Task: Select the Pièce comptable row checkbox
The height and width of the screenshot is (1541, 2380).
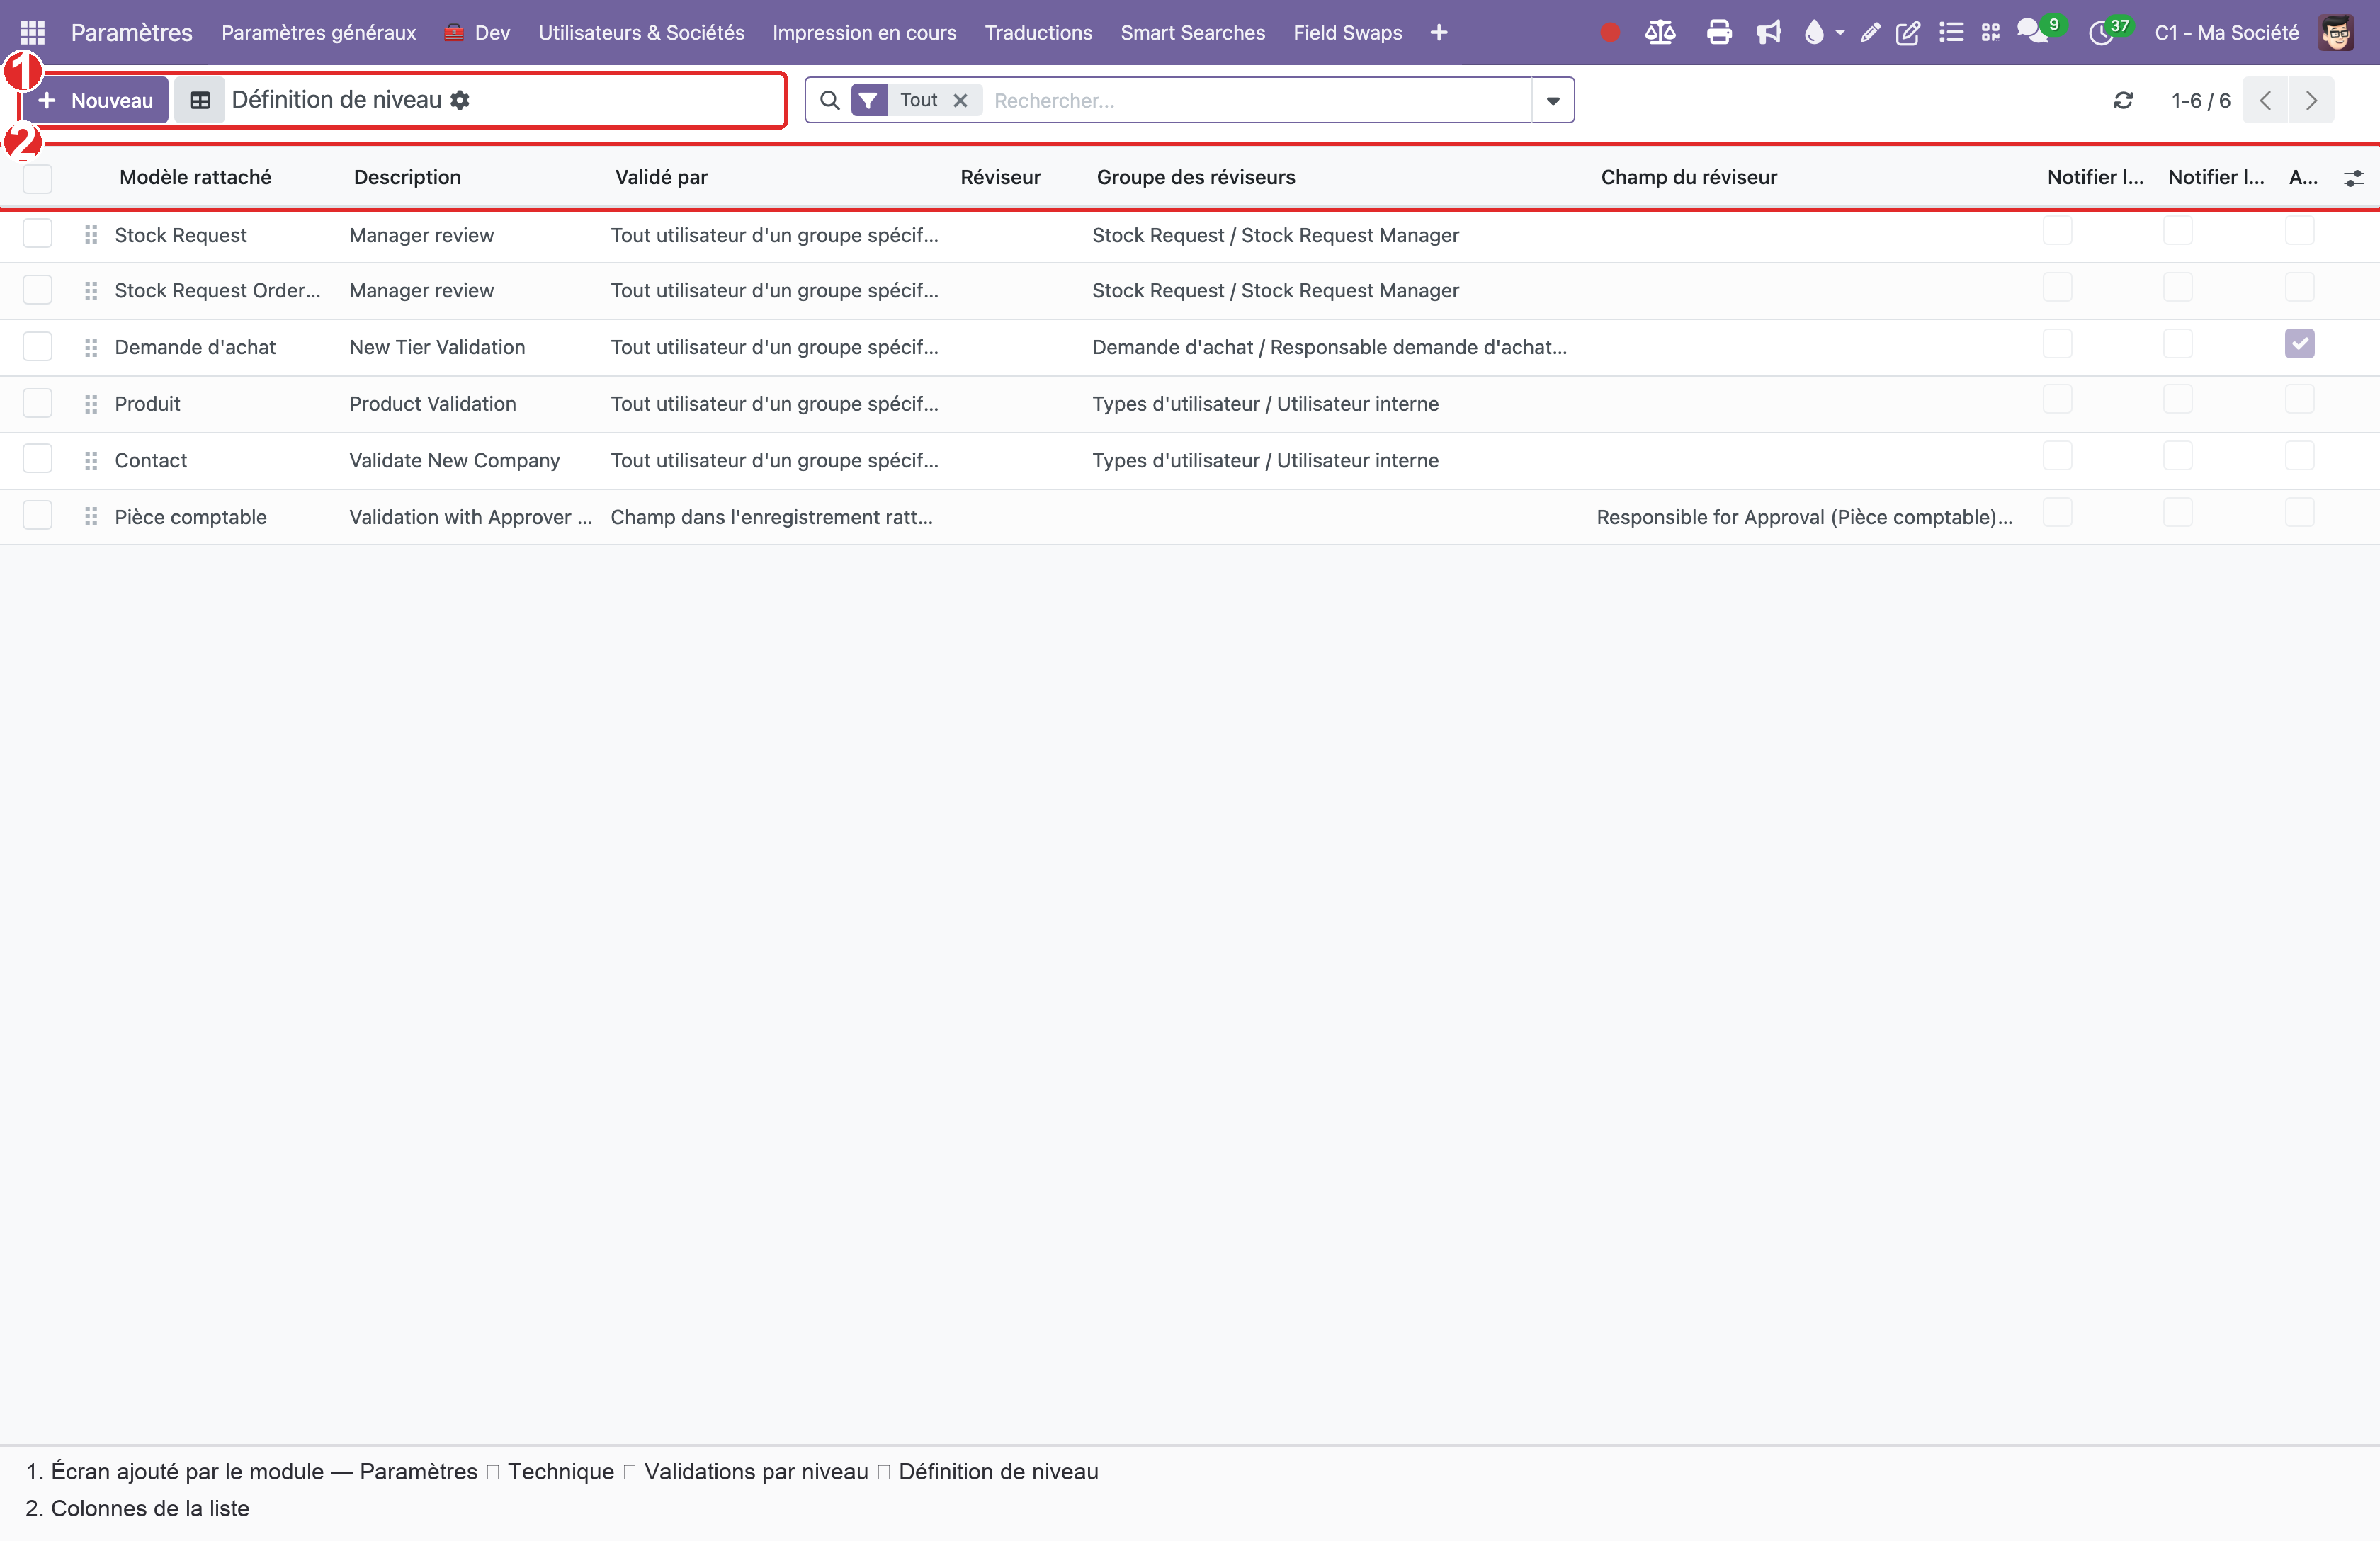Action: 37,516
